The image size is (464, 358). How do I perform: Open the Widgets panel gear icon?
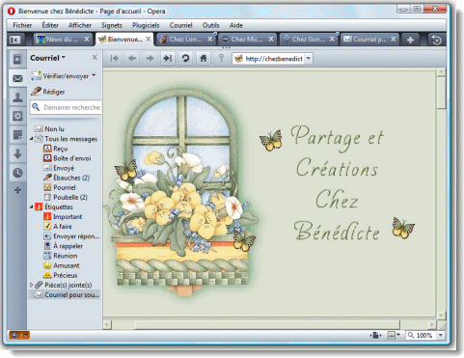click(17, 116)
